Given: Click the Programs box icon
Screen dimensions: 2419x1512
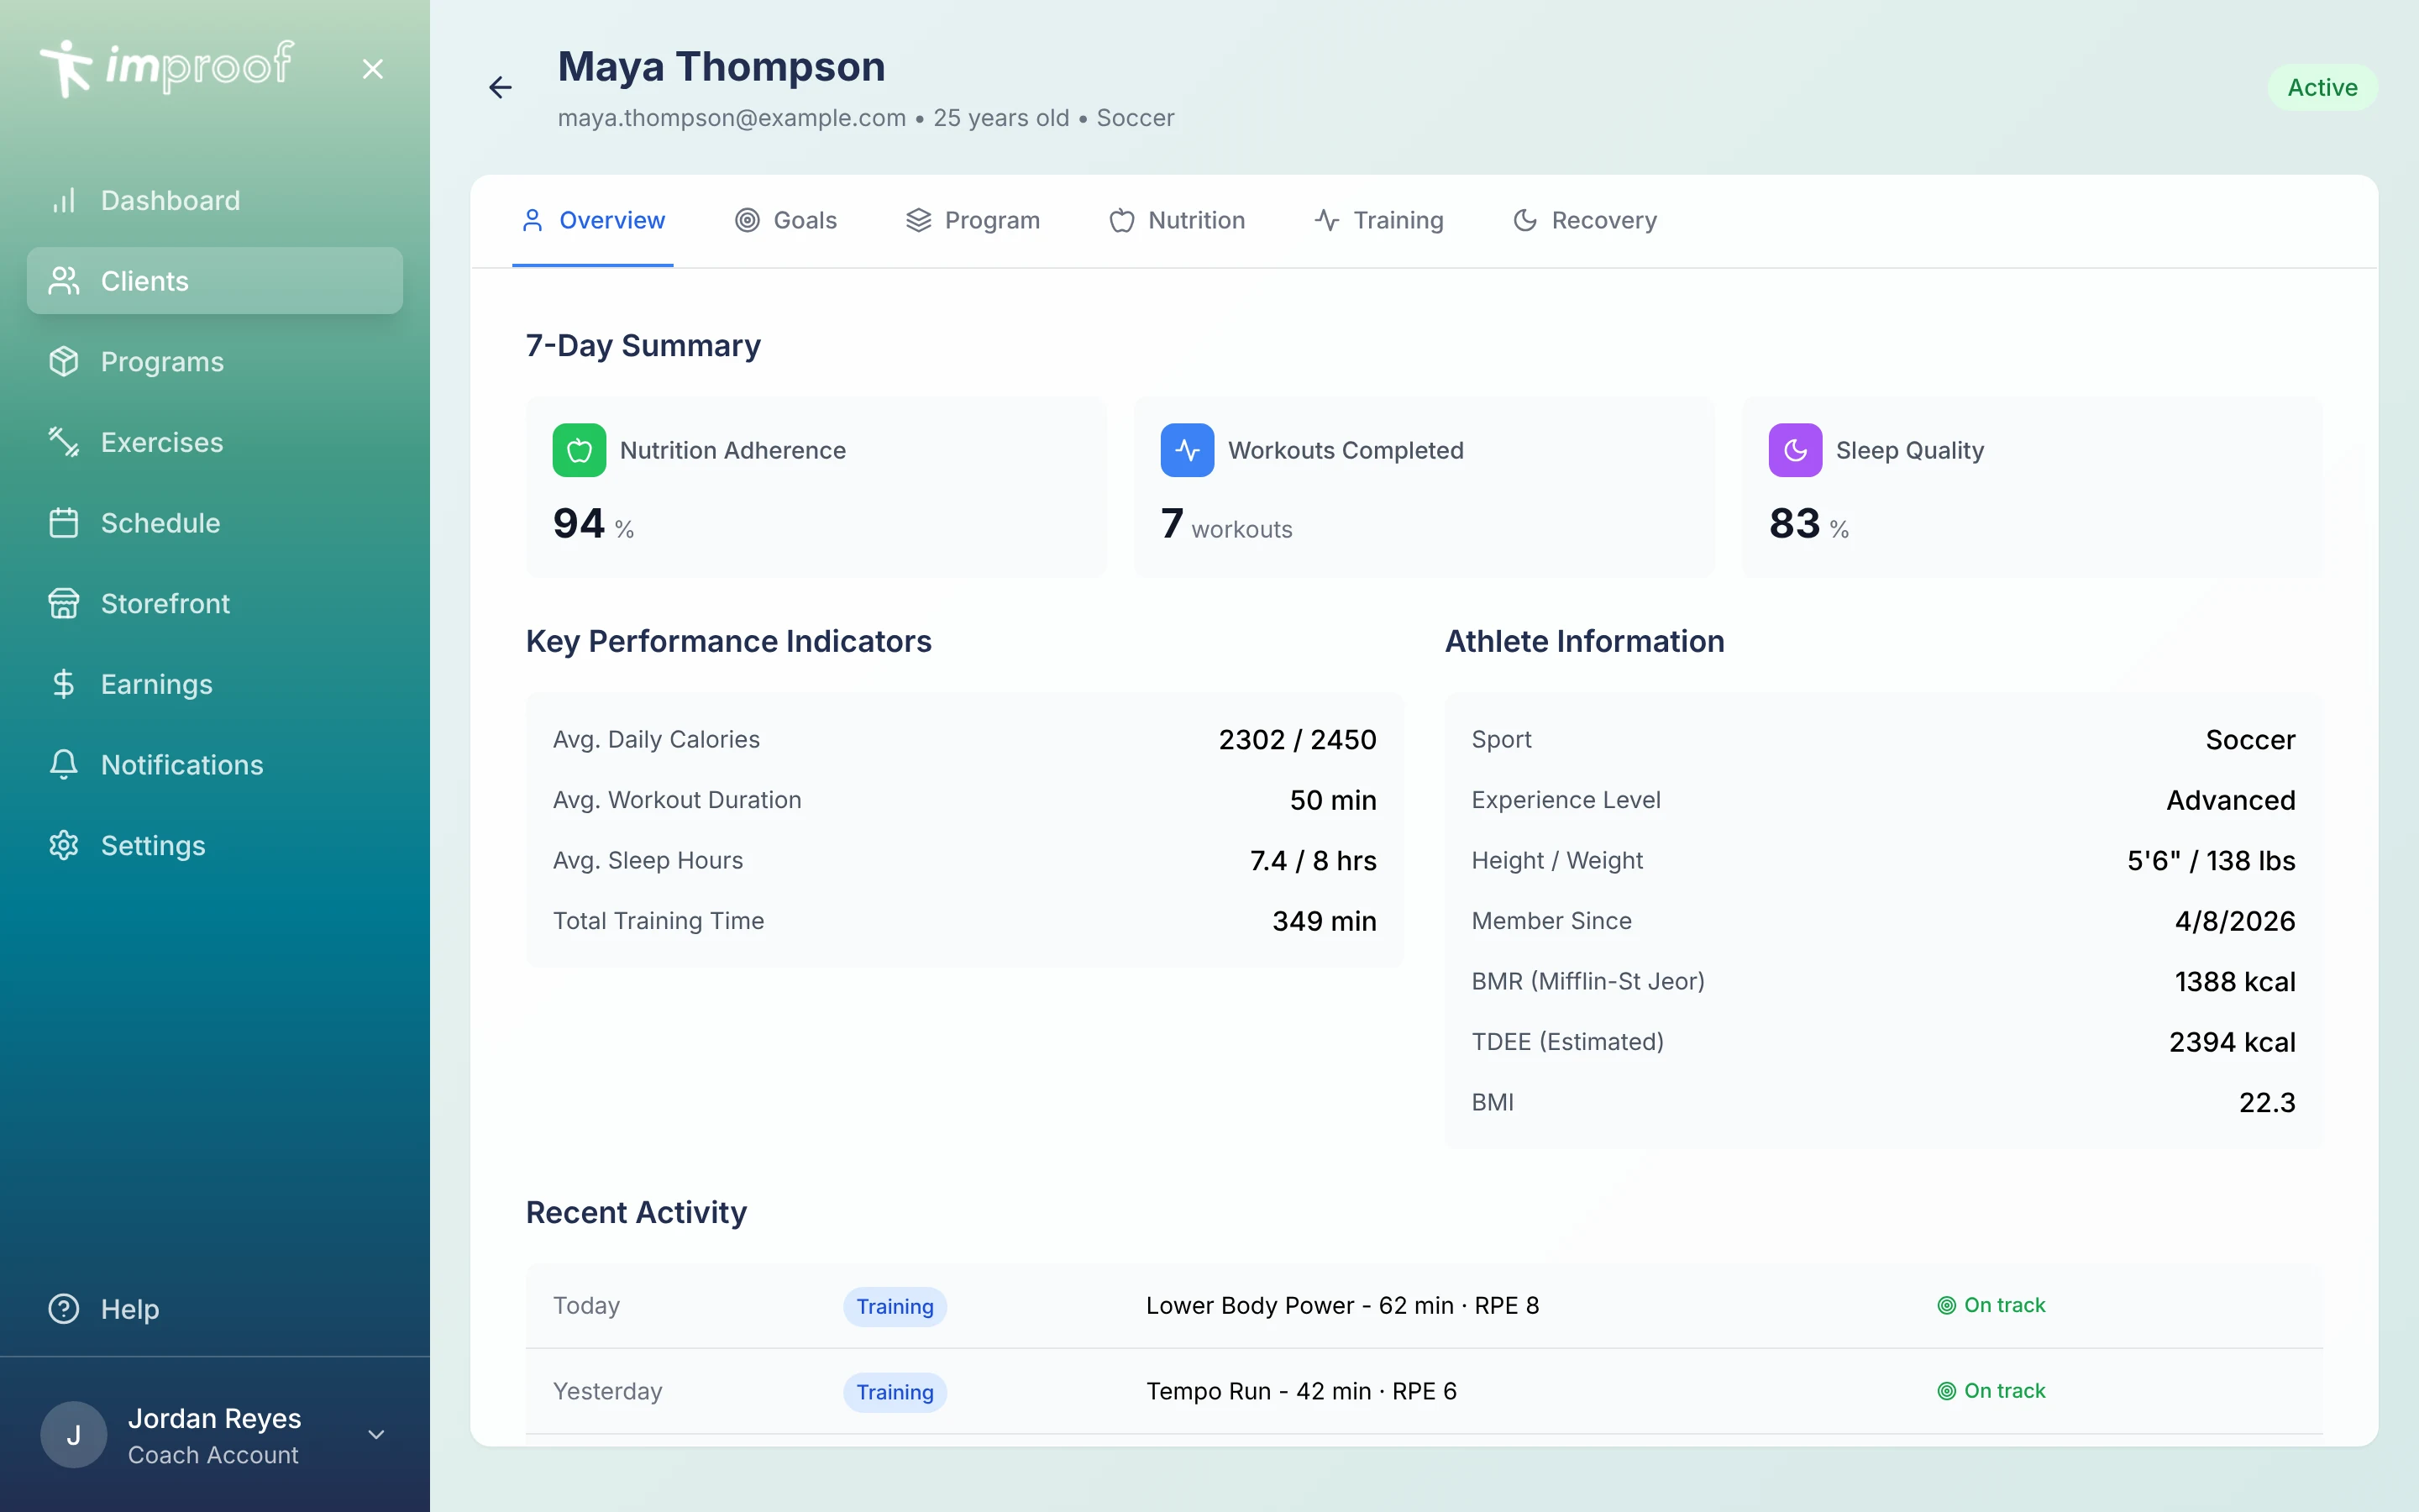Looking at the screenshot, I should [x=64, y=362].
